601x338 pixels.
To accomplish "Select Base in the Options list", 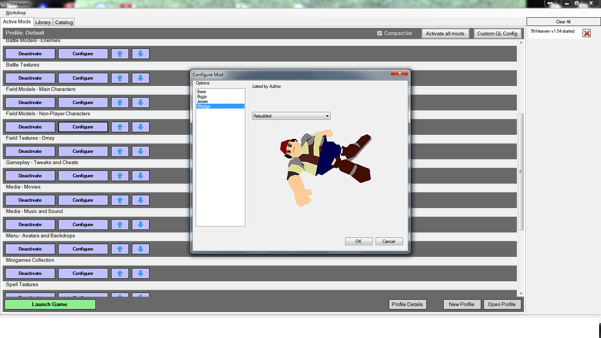I will (x=220, y=92).
